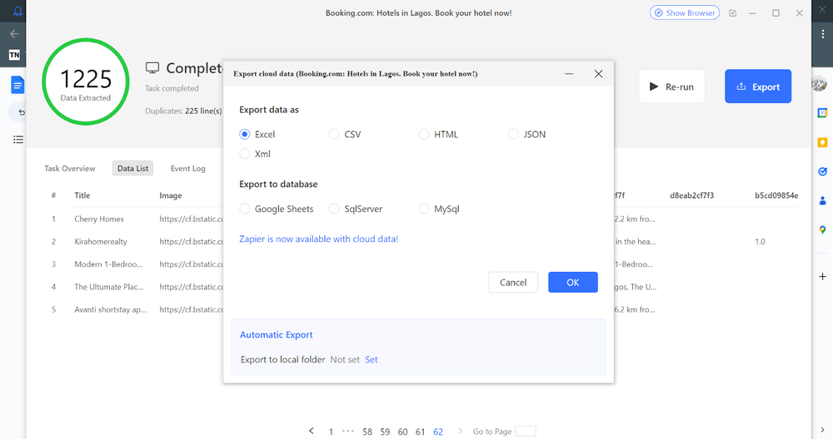Viewport: 833px width, 439px height.
Task: Cancel the export dialog
Action: [x=512, y=282]
